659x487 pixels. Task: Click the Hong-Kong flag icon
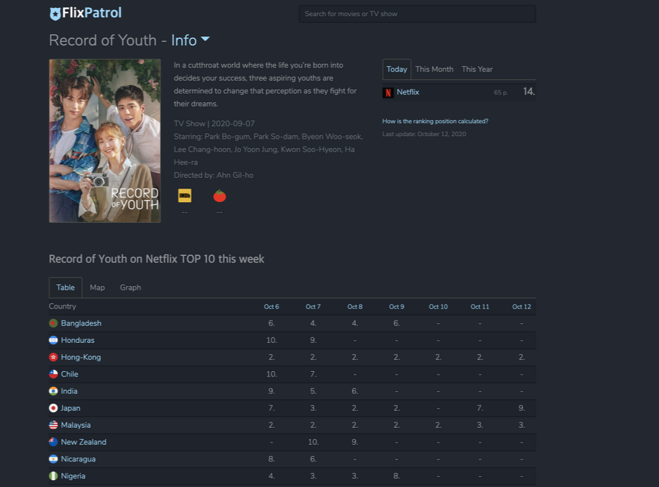[x=53, y=357]
